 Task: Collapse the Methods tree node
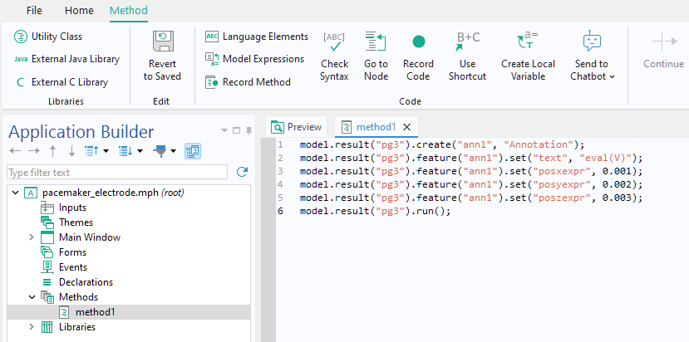coord(32,297)
